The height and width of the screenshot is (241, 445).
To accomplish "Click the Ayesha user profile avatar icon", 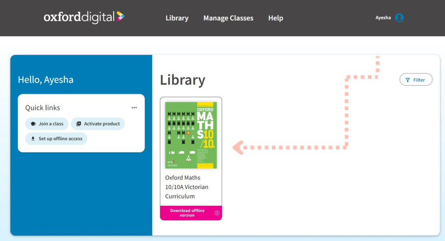I will point(400,18).
